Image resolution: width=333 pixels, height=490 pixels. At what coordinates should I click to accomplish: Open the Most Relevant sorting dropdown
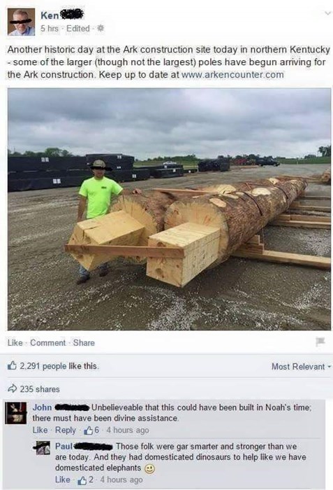pos(301,367)
